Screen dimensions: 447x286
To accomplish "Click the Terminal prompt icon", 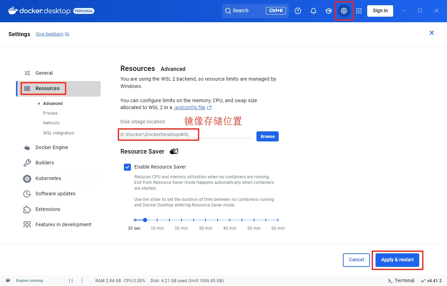I will [390, 281].
